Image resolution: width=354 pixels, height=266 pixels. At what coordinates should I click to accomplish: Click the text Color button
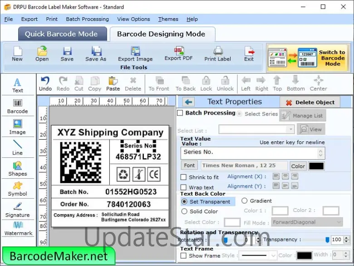pyautogui.click(x=298, y=166)
